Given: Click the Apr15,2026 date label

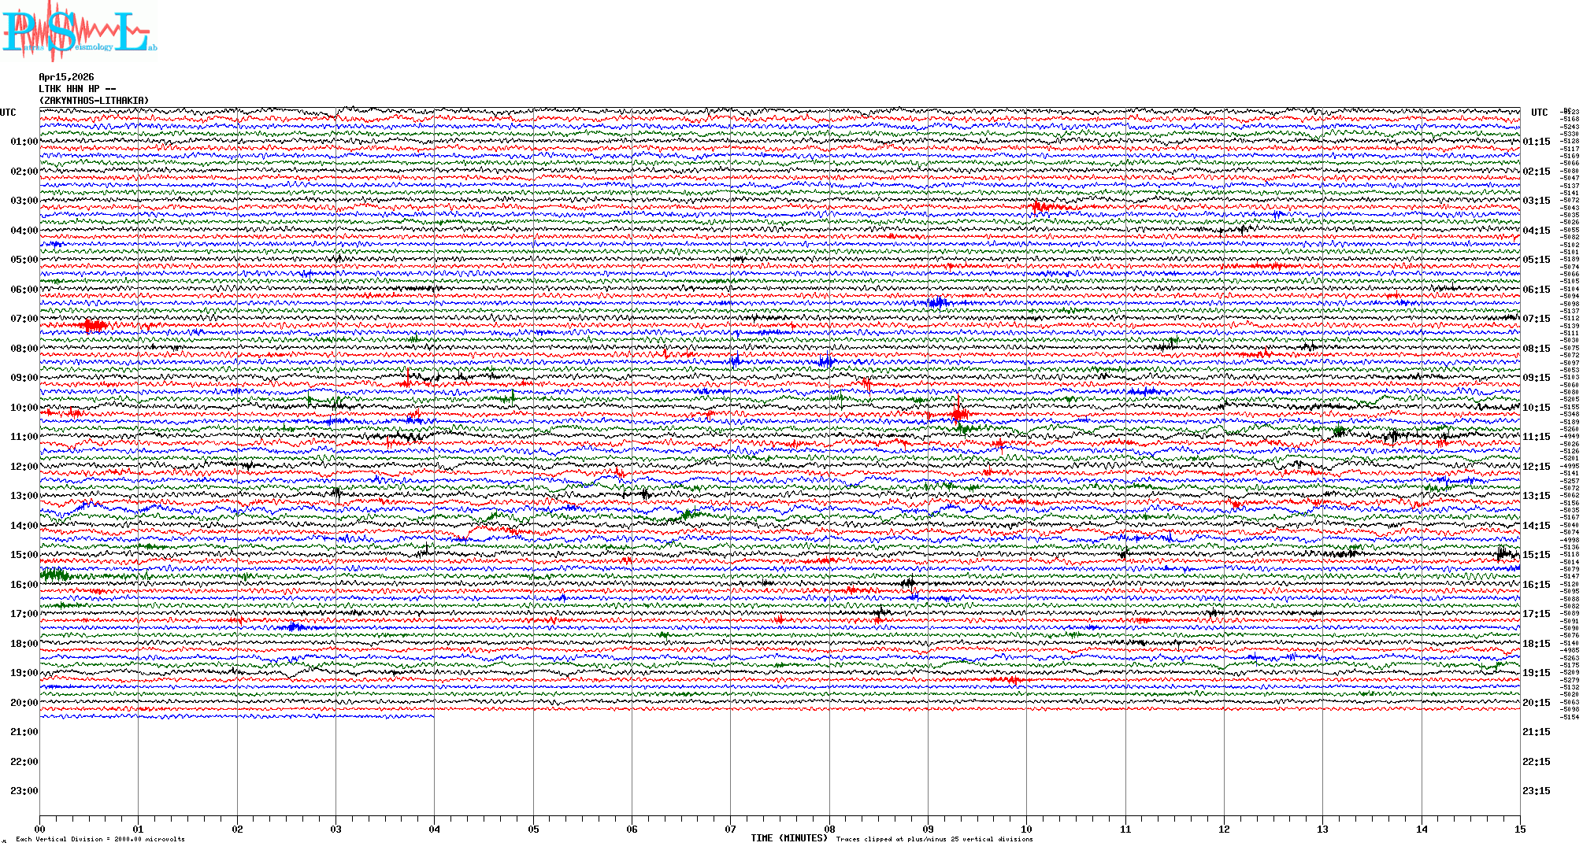Looking at the screenshot, I should (66, 77).
